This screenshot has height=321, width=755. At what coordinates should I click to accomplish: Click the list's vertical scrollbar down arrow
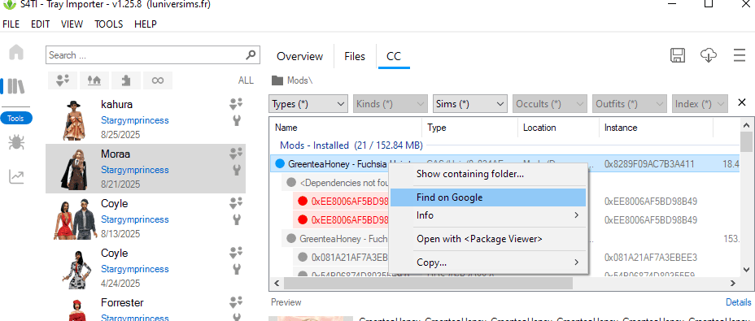747,269
